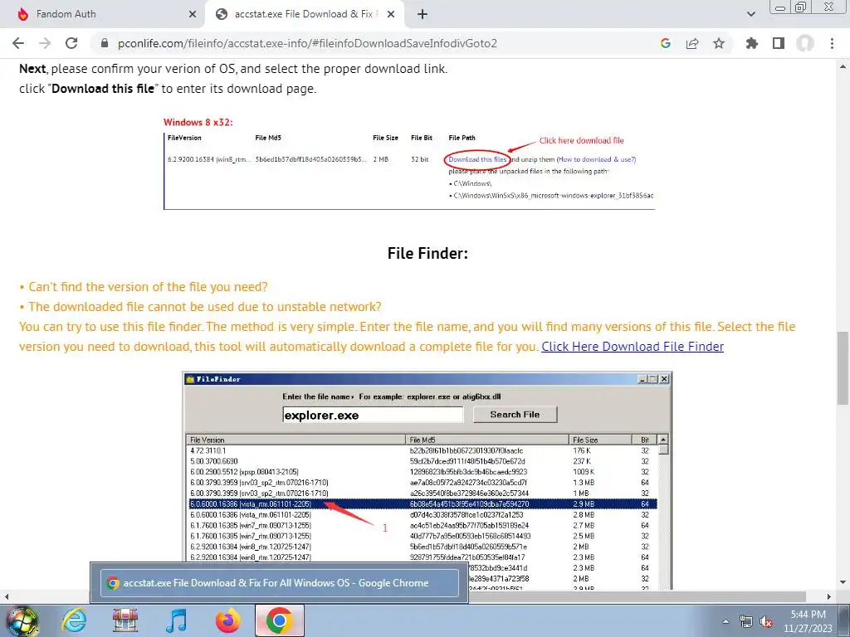Screen dimensions: 850x637
Task: Open Chrome three-dot menu
Action: click(832, 43)
